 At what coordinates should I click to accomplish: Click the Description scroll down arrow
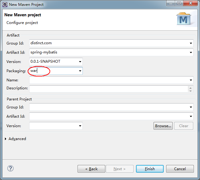[191, 91]
